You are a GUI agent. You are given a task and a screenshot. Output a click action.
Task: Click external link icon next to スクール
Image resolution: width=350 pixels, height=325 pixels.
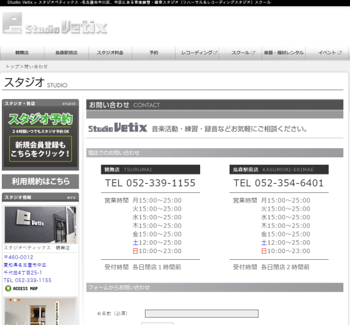253,53
